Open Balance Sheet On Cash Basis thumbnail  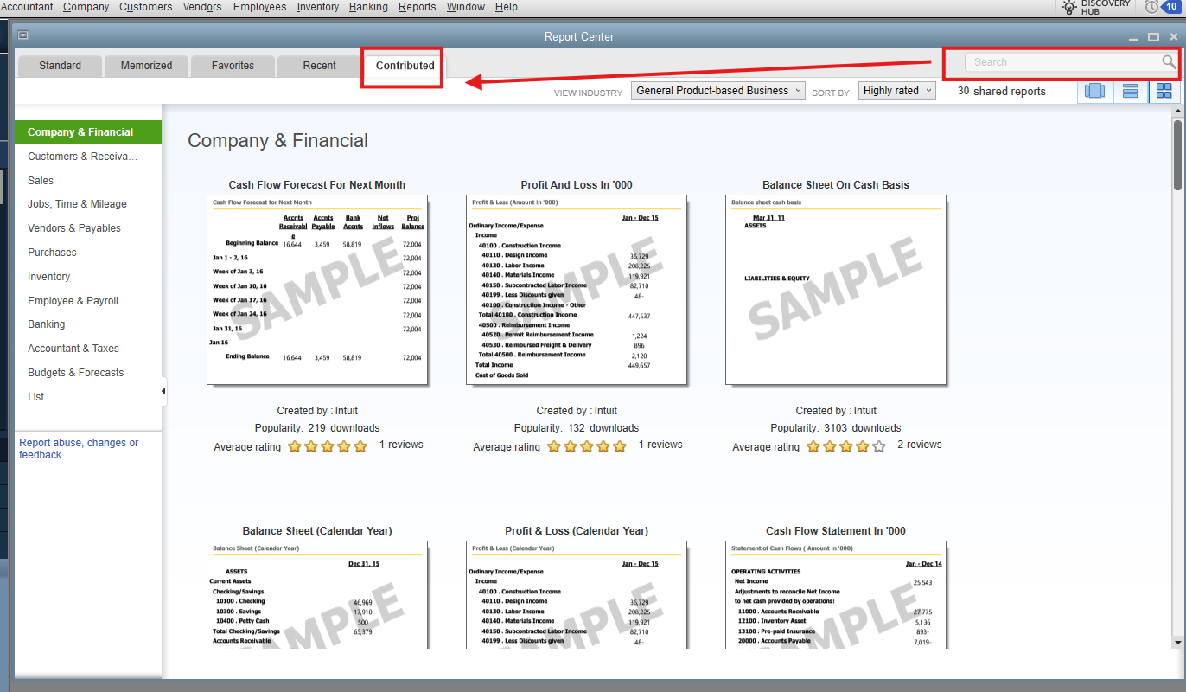pos(836,290)
